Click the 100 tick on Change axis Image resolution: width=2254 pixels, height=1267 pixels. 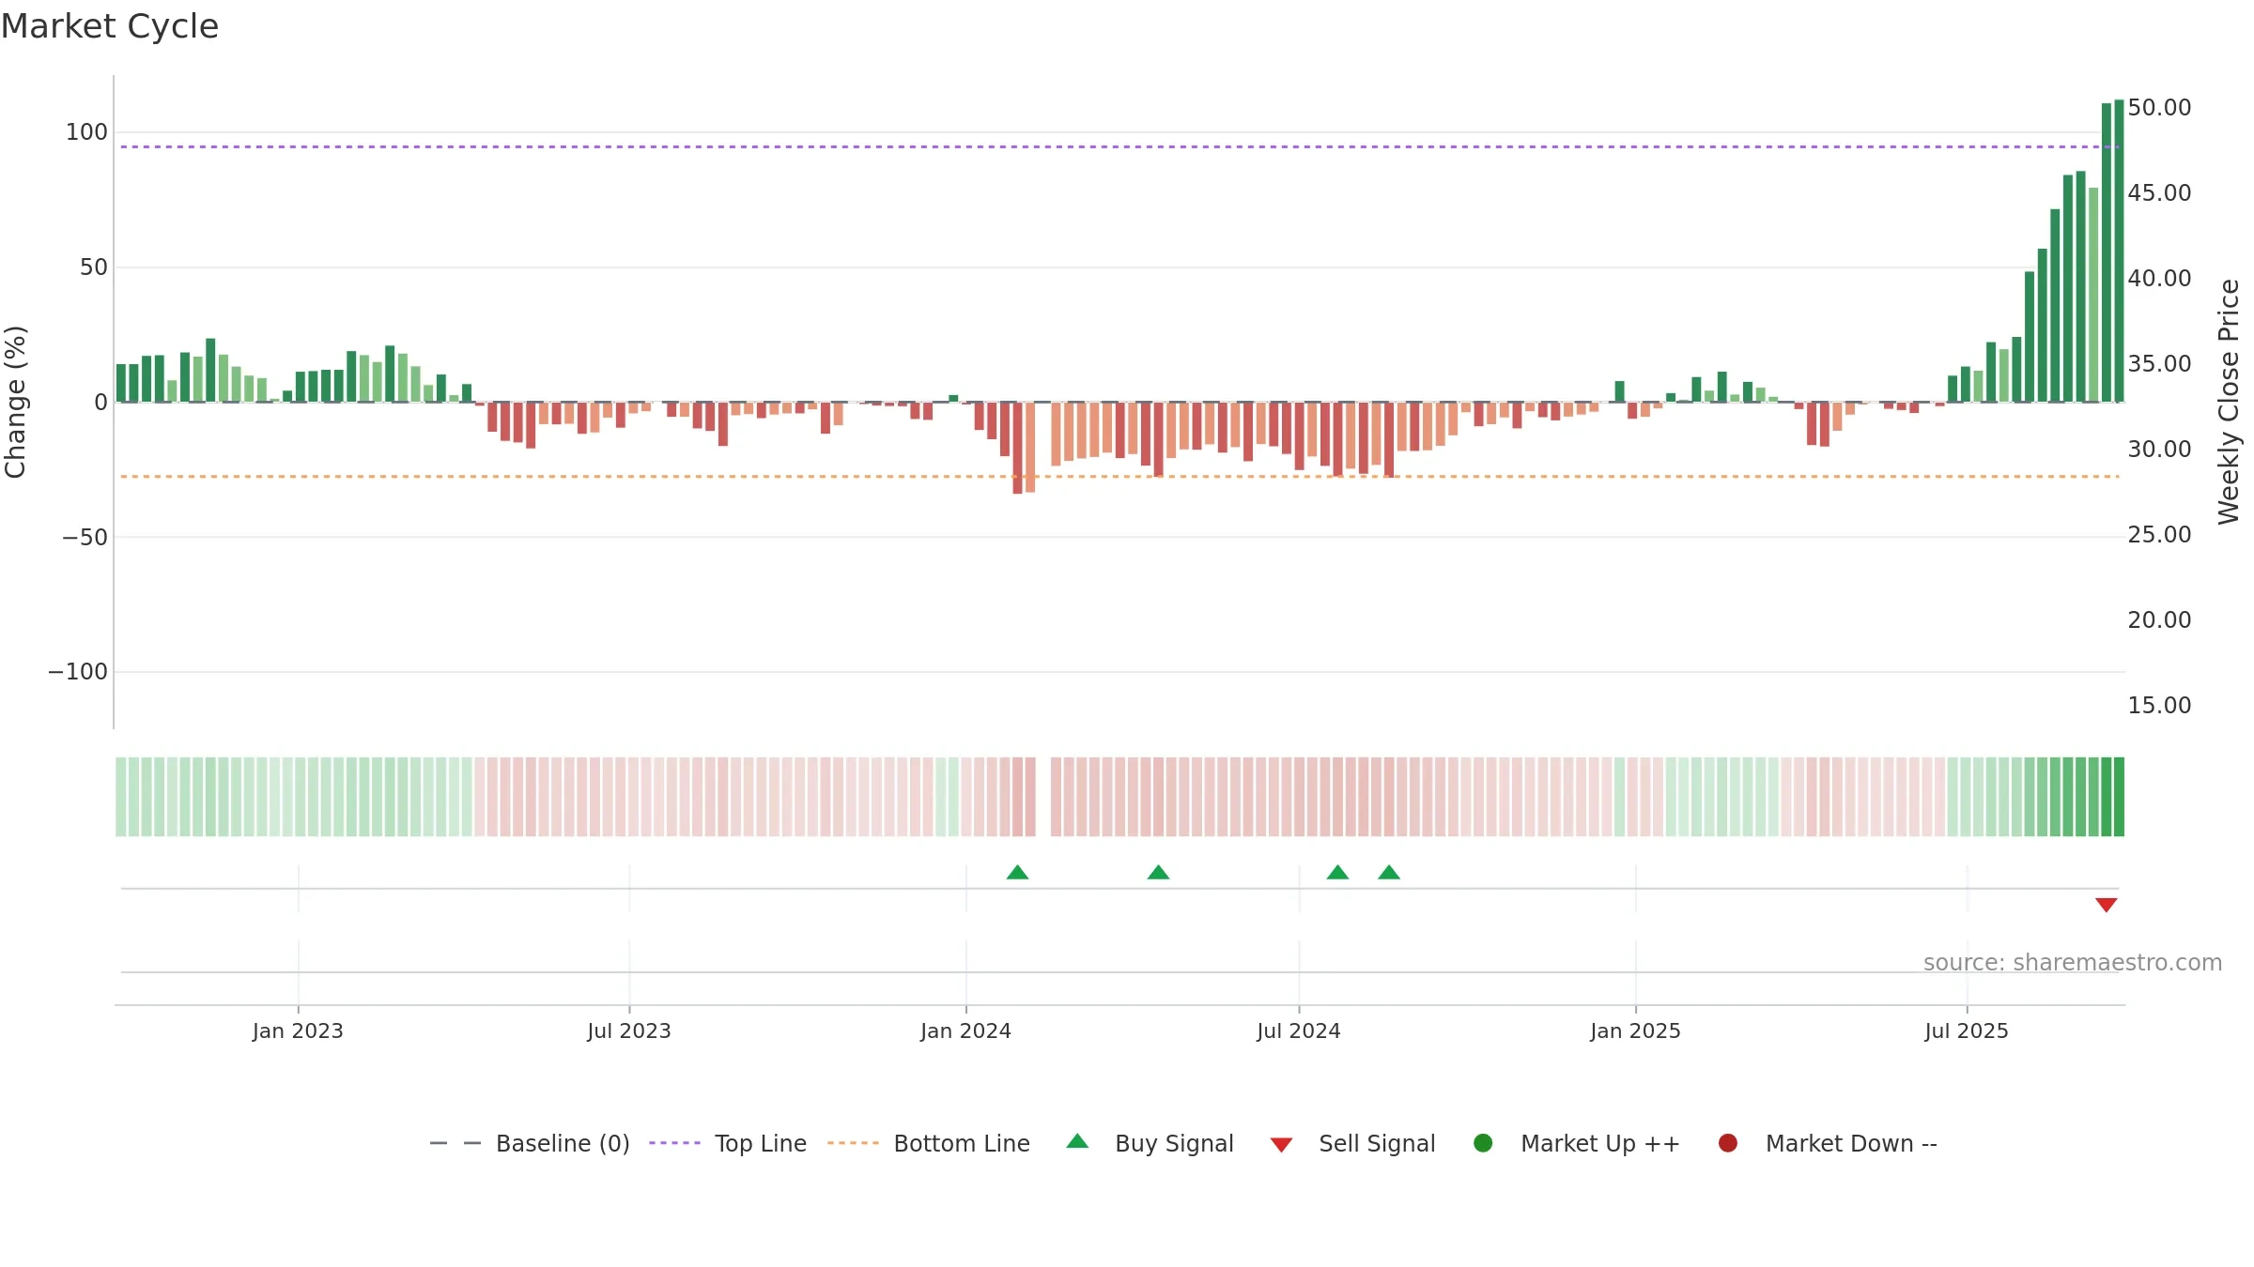click(86, 132)
